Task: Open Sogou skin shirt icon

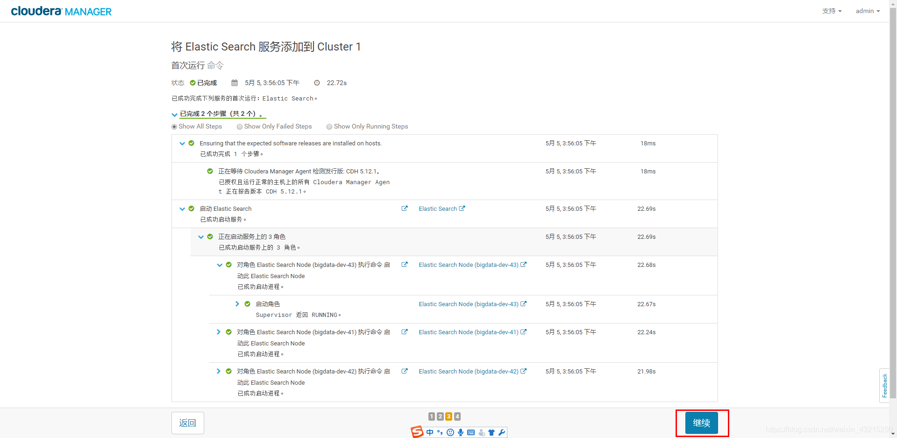Action: (491, 432)
